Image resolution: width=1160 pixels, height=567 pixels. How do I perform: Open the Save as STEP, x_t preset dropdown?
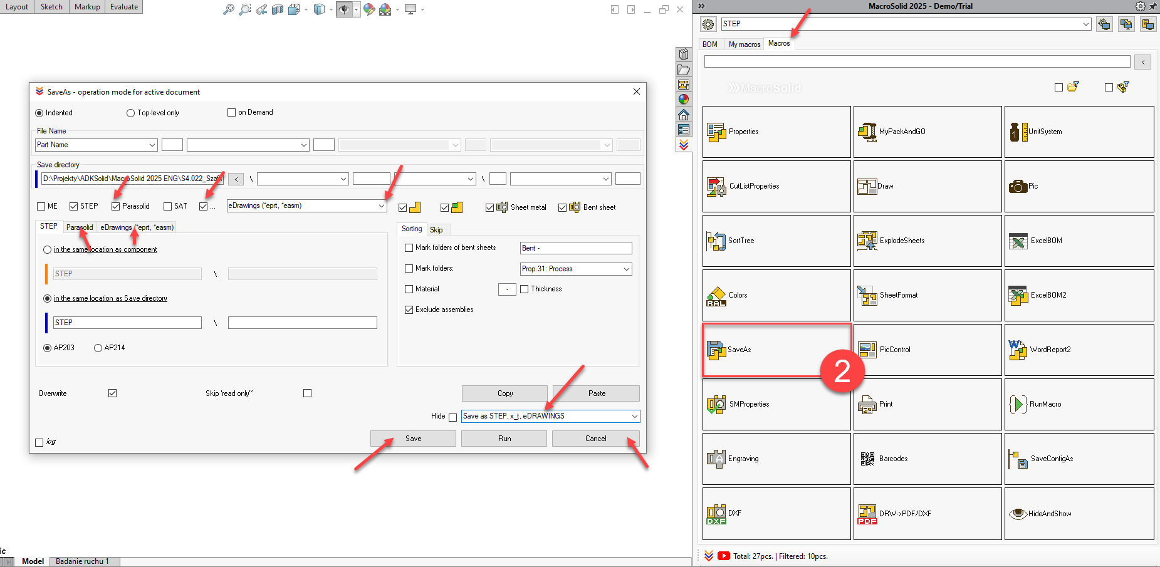click(x=634, y=416)
